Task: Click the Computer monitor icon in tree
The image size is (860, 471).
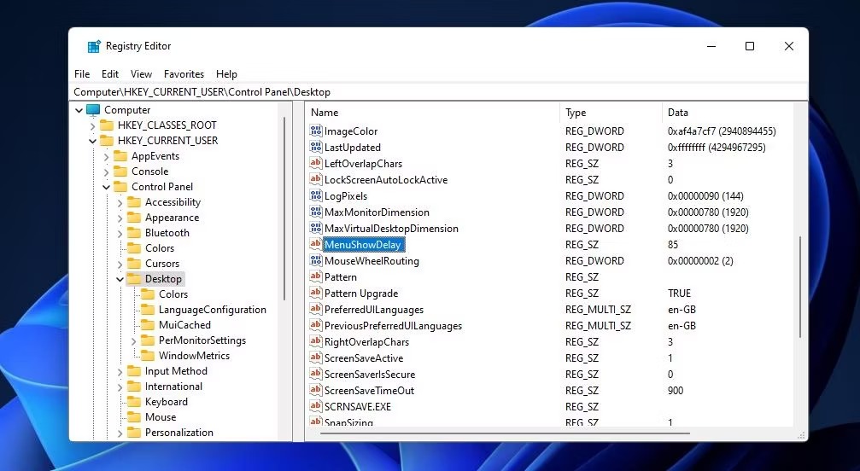Action: point(93,110)
